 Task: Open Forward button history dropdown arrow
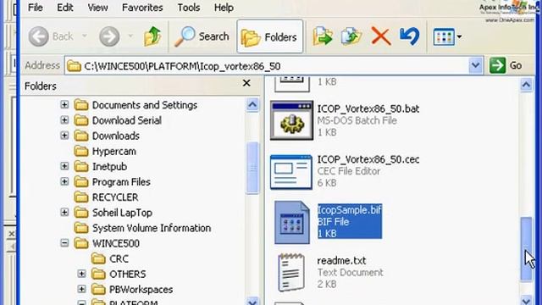(x=130, y=36)
